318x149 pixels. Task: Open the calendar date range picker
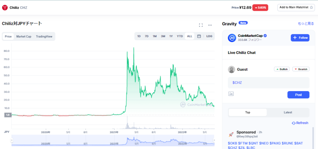[x=199, y=36]
